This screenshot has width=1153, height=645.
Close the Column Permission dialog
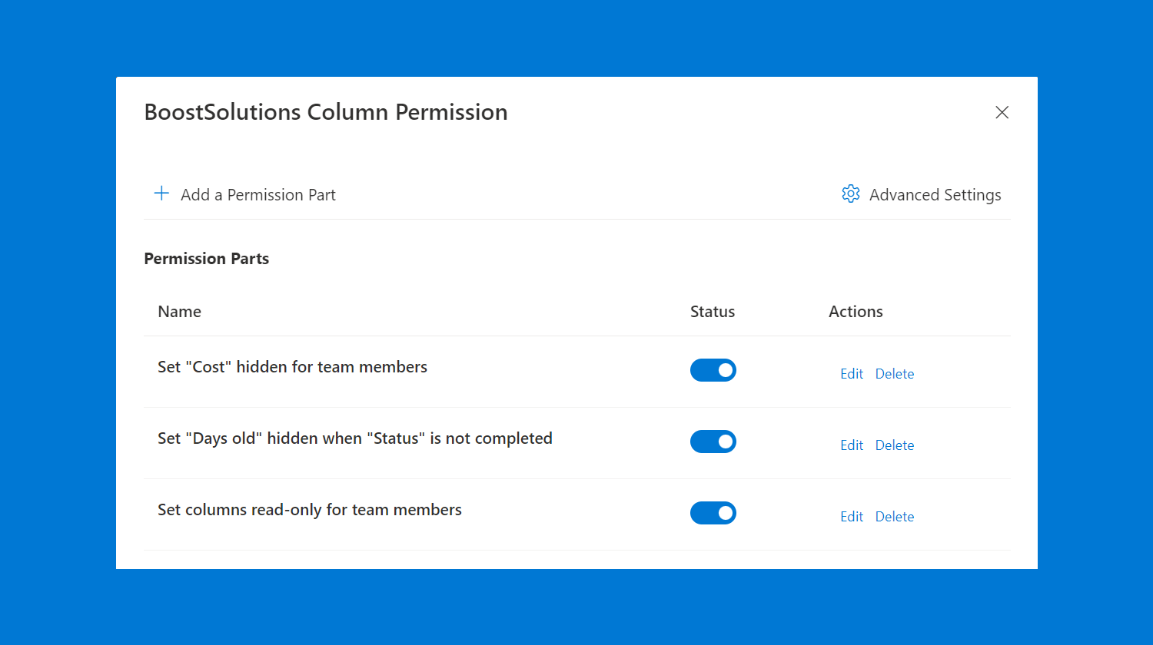click(1002, 113)
